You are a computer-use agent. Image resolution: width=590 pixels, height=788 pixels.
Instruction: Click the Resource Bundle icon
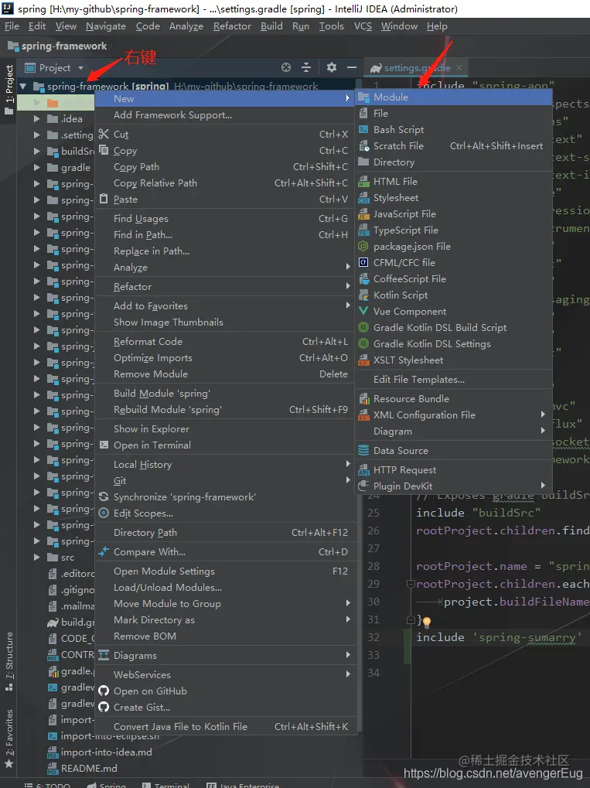click(363, 399)
